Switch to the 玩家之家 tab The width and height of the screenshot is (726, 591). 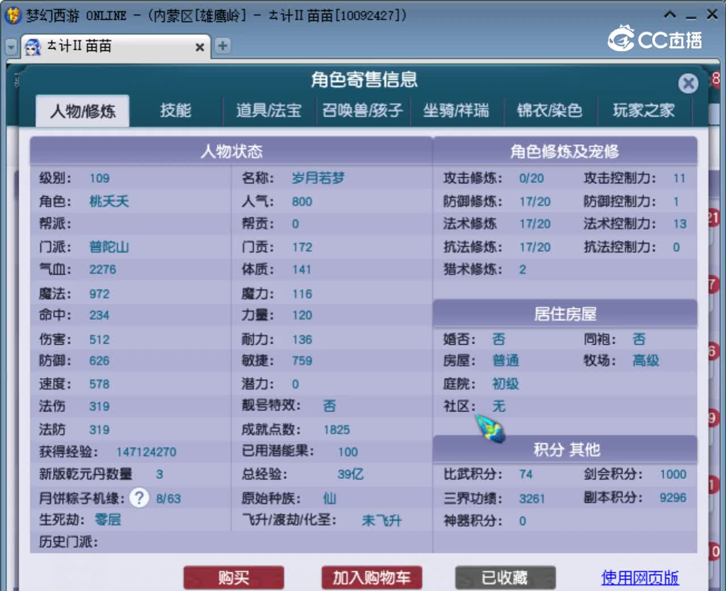coord(644,110)
